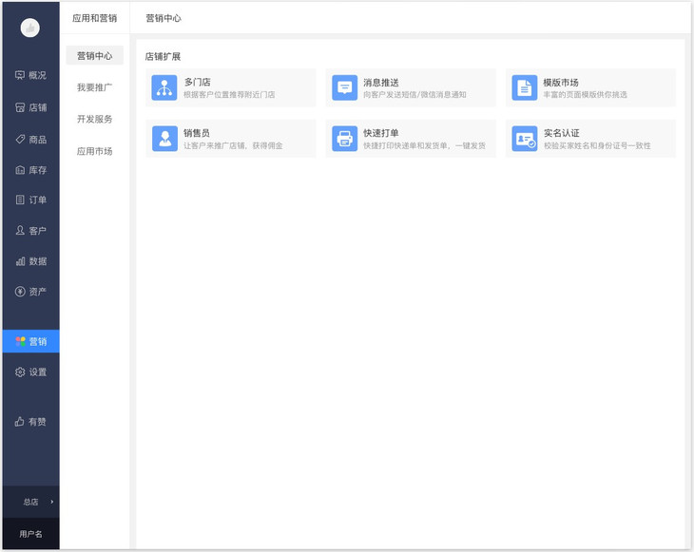The height and width of the screenshot is (552, 694).
Task: Click 设置 label in sidebar
Action: [x=38, y=372]
